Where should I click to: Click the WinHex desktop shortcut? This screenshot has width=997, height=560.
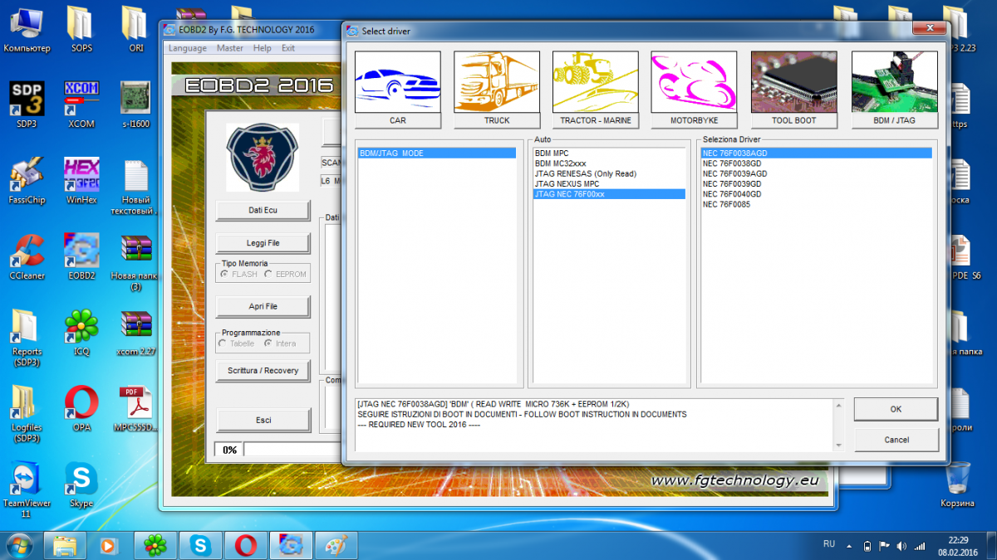tap(81, 181)
